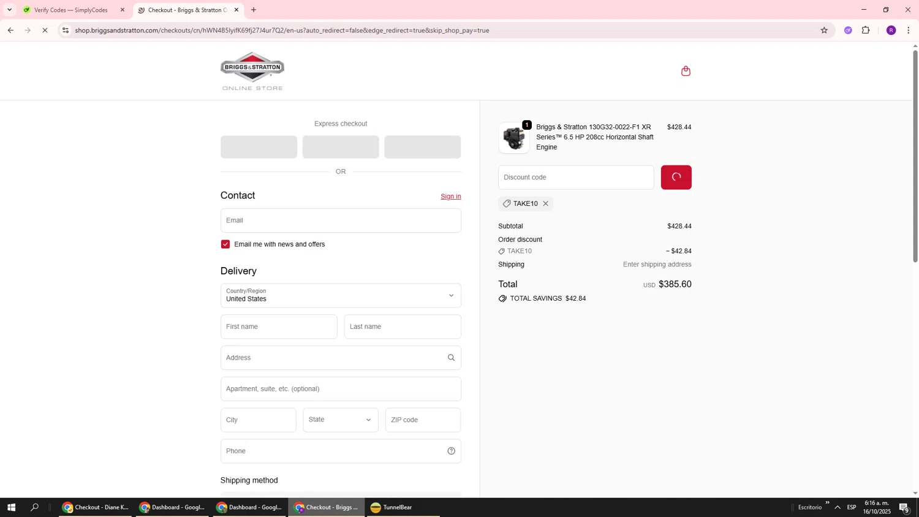Click the product name Briggs & Stratton 130G32-0022-F1
The width and height of the screenshot is (919, 517).
[x=594, y=137]
